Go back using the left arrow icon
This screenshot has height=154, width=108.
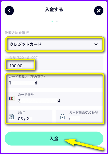9,11
